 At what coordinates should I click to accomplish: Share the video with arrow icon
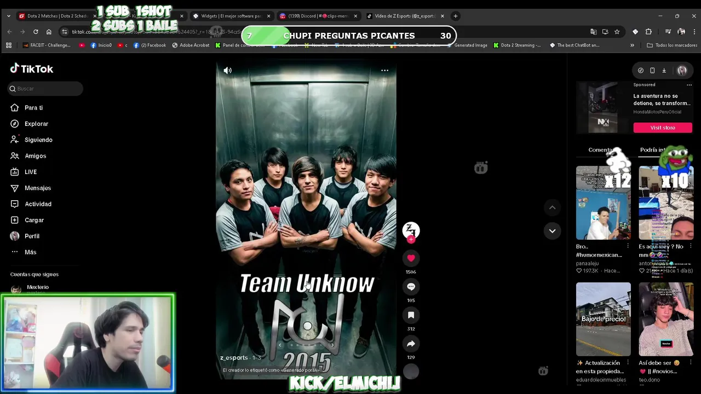pyautogui.click(x=411, y=344)
